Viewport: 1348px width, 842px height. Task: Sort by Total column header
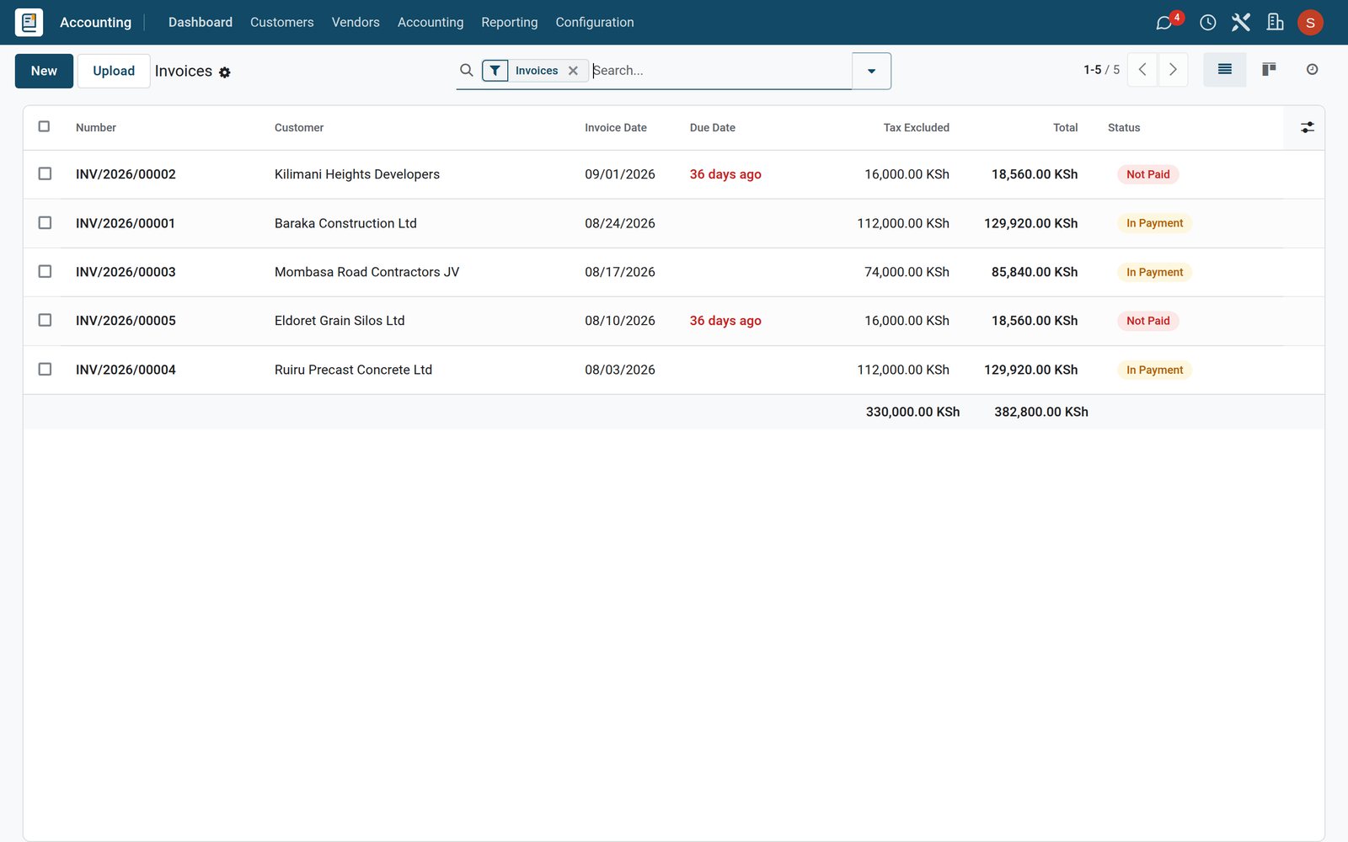coord(1065,128)
